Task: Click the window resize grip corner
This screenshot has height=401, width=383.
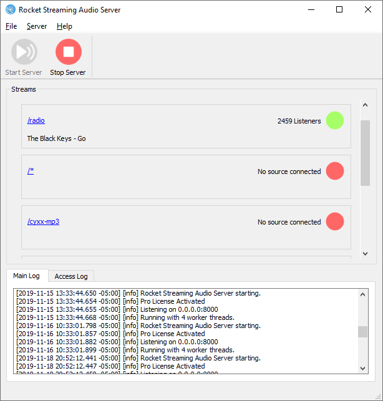Action: pyautogui.click(x=378, y=397)
